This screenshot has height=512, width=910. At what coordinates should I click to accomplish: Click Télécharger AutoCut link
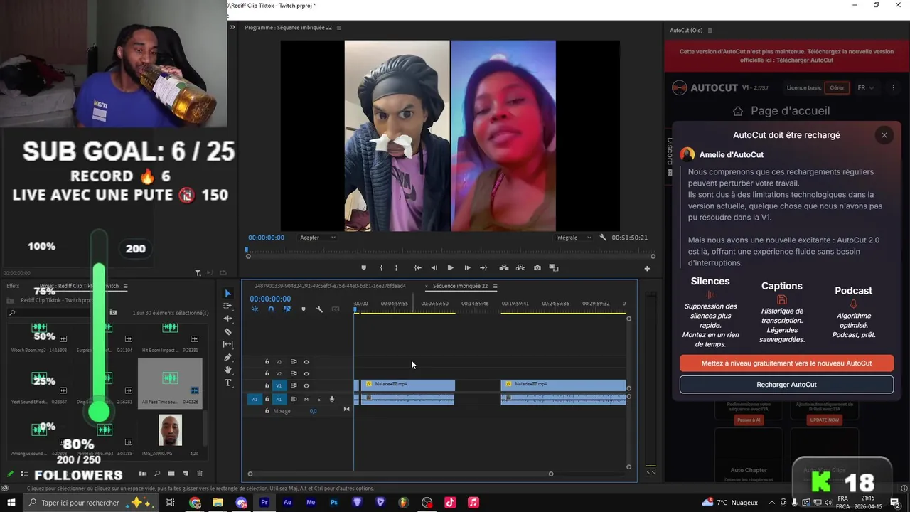point(805,60)
